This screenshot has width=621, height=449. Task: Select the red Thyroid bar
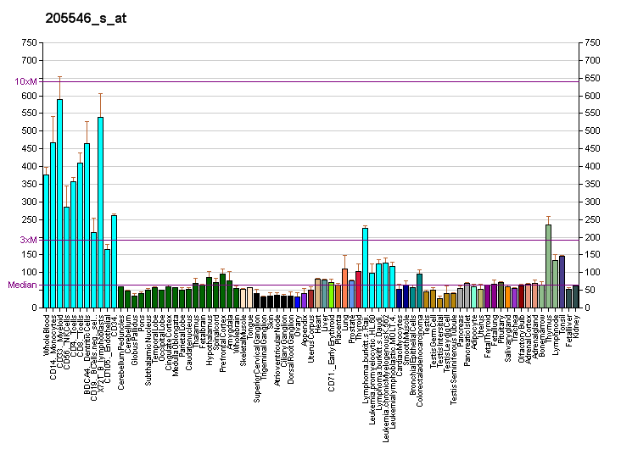coord(358,290)
